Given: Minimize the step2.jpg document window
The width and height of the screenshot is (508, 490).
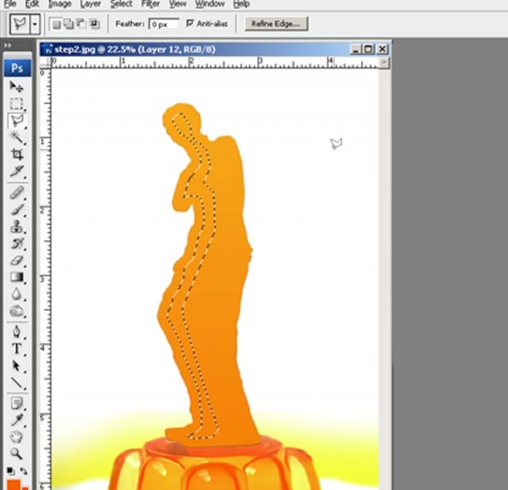Looking at the screenshot, I should tap(356, 49).
